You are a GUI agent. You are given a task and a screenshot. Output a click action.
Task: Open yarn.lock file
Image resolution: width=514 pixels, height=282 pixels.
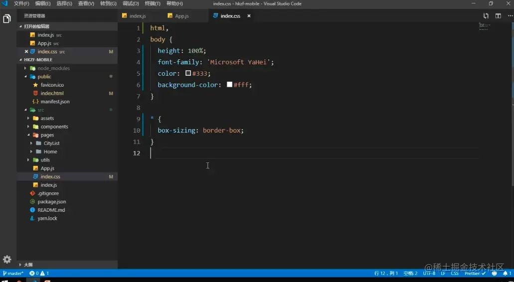pyautogui.click(x=47, y=218)
